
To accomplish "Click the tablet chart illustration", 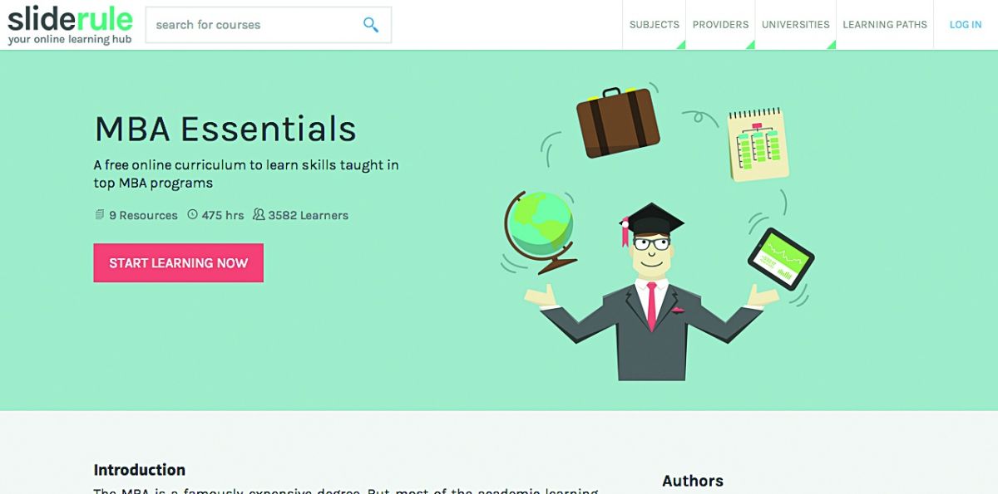I will pyautogui.click(x=781, y=258).
